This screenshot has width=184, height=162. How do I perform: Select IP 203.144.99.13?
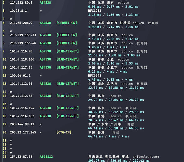pos(22,124)
